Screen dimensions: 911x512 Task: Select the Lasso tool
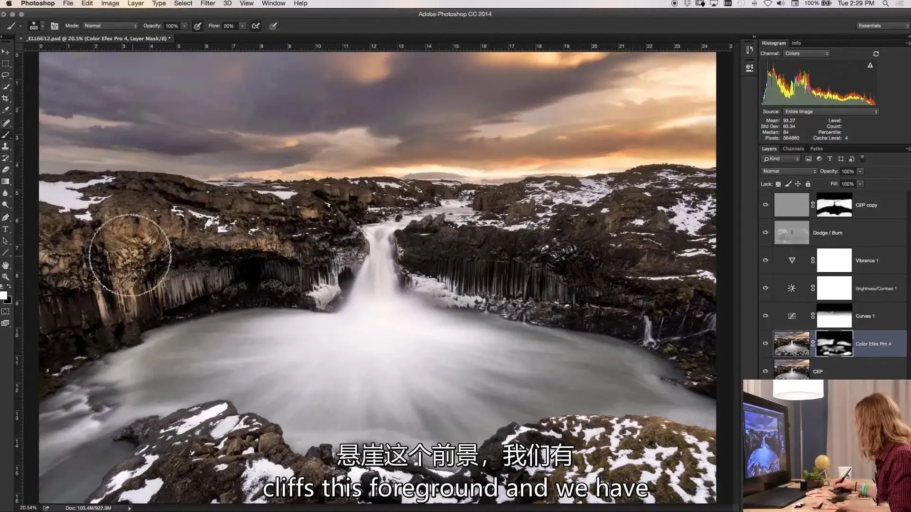6,75
